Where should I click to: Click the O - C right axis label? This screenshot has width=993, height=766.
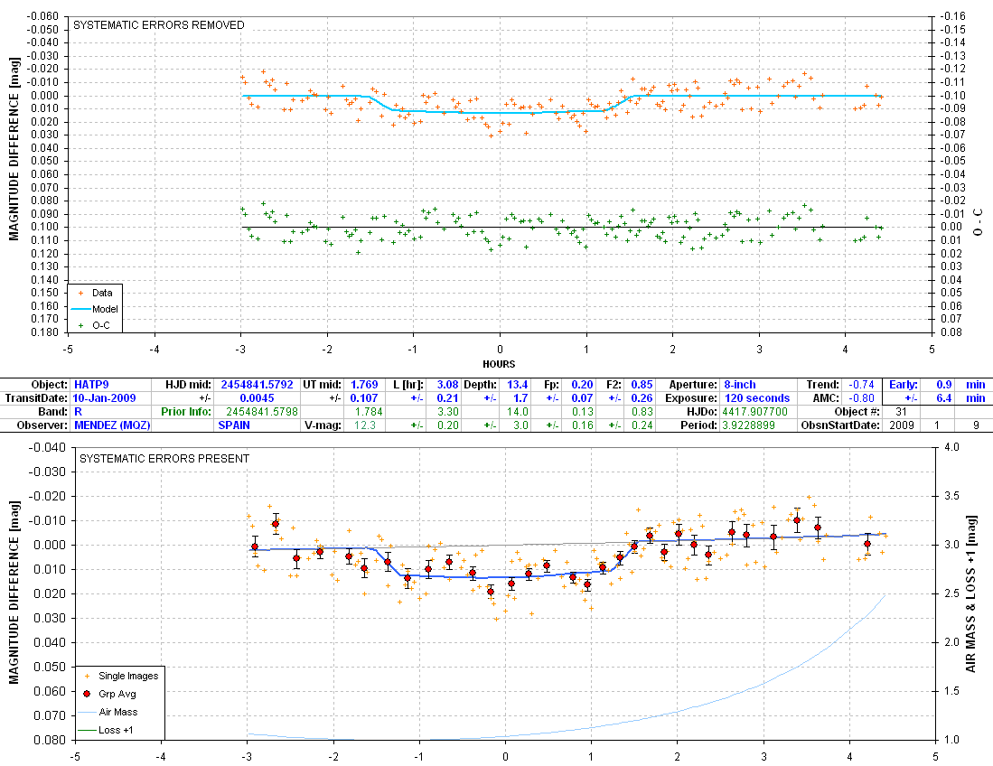click(x=979, y=222)
